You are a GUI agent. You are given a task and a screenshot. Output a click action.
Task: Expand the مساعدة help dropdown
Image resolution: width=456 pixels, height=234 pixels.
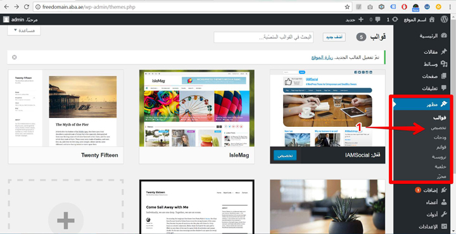pyautogui.click(x=24, y=30)
